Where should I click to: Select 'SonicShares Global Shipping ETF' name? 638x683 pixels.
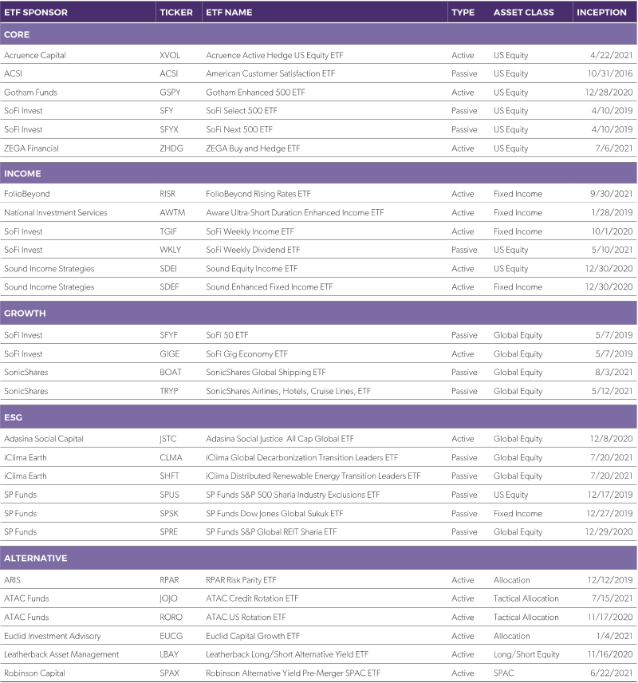tap(266, 372)
